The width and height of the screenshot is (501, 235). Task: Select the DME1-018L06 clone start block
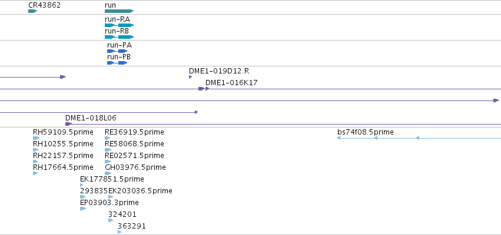click(68, 124)
